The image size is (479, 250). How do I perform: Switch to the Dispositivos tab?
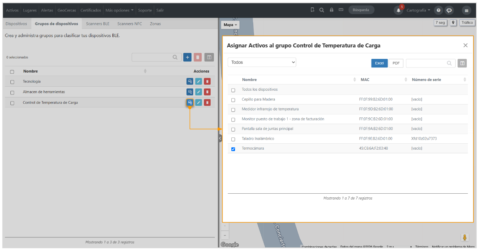point(16,24)
